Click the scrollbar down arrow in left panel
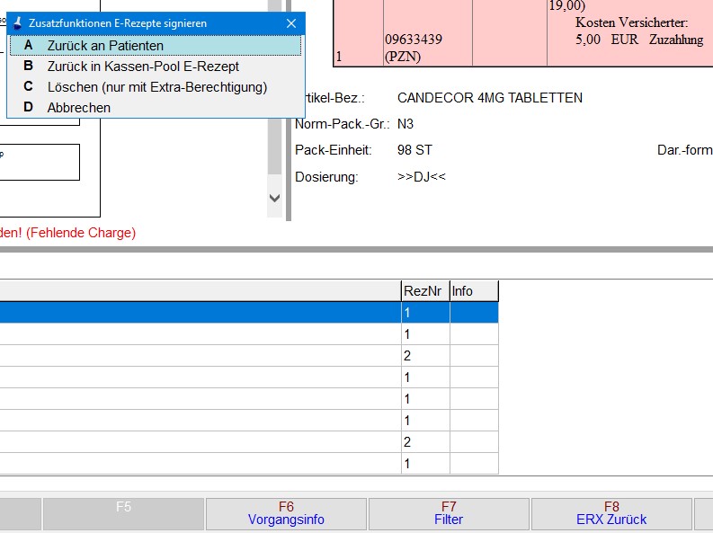 pos(275,198)
